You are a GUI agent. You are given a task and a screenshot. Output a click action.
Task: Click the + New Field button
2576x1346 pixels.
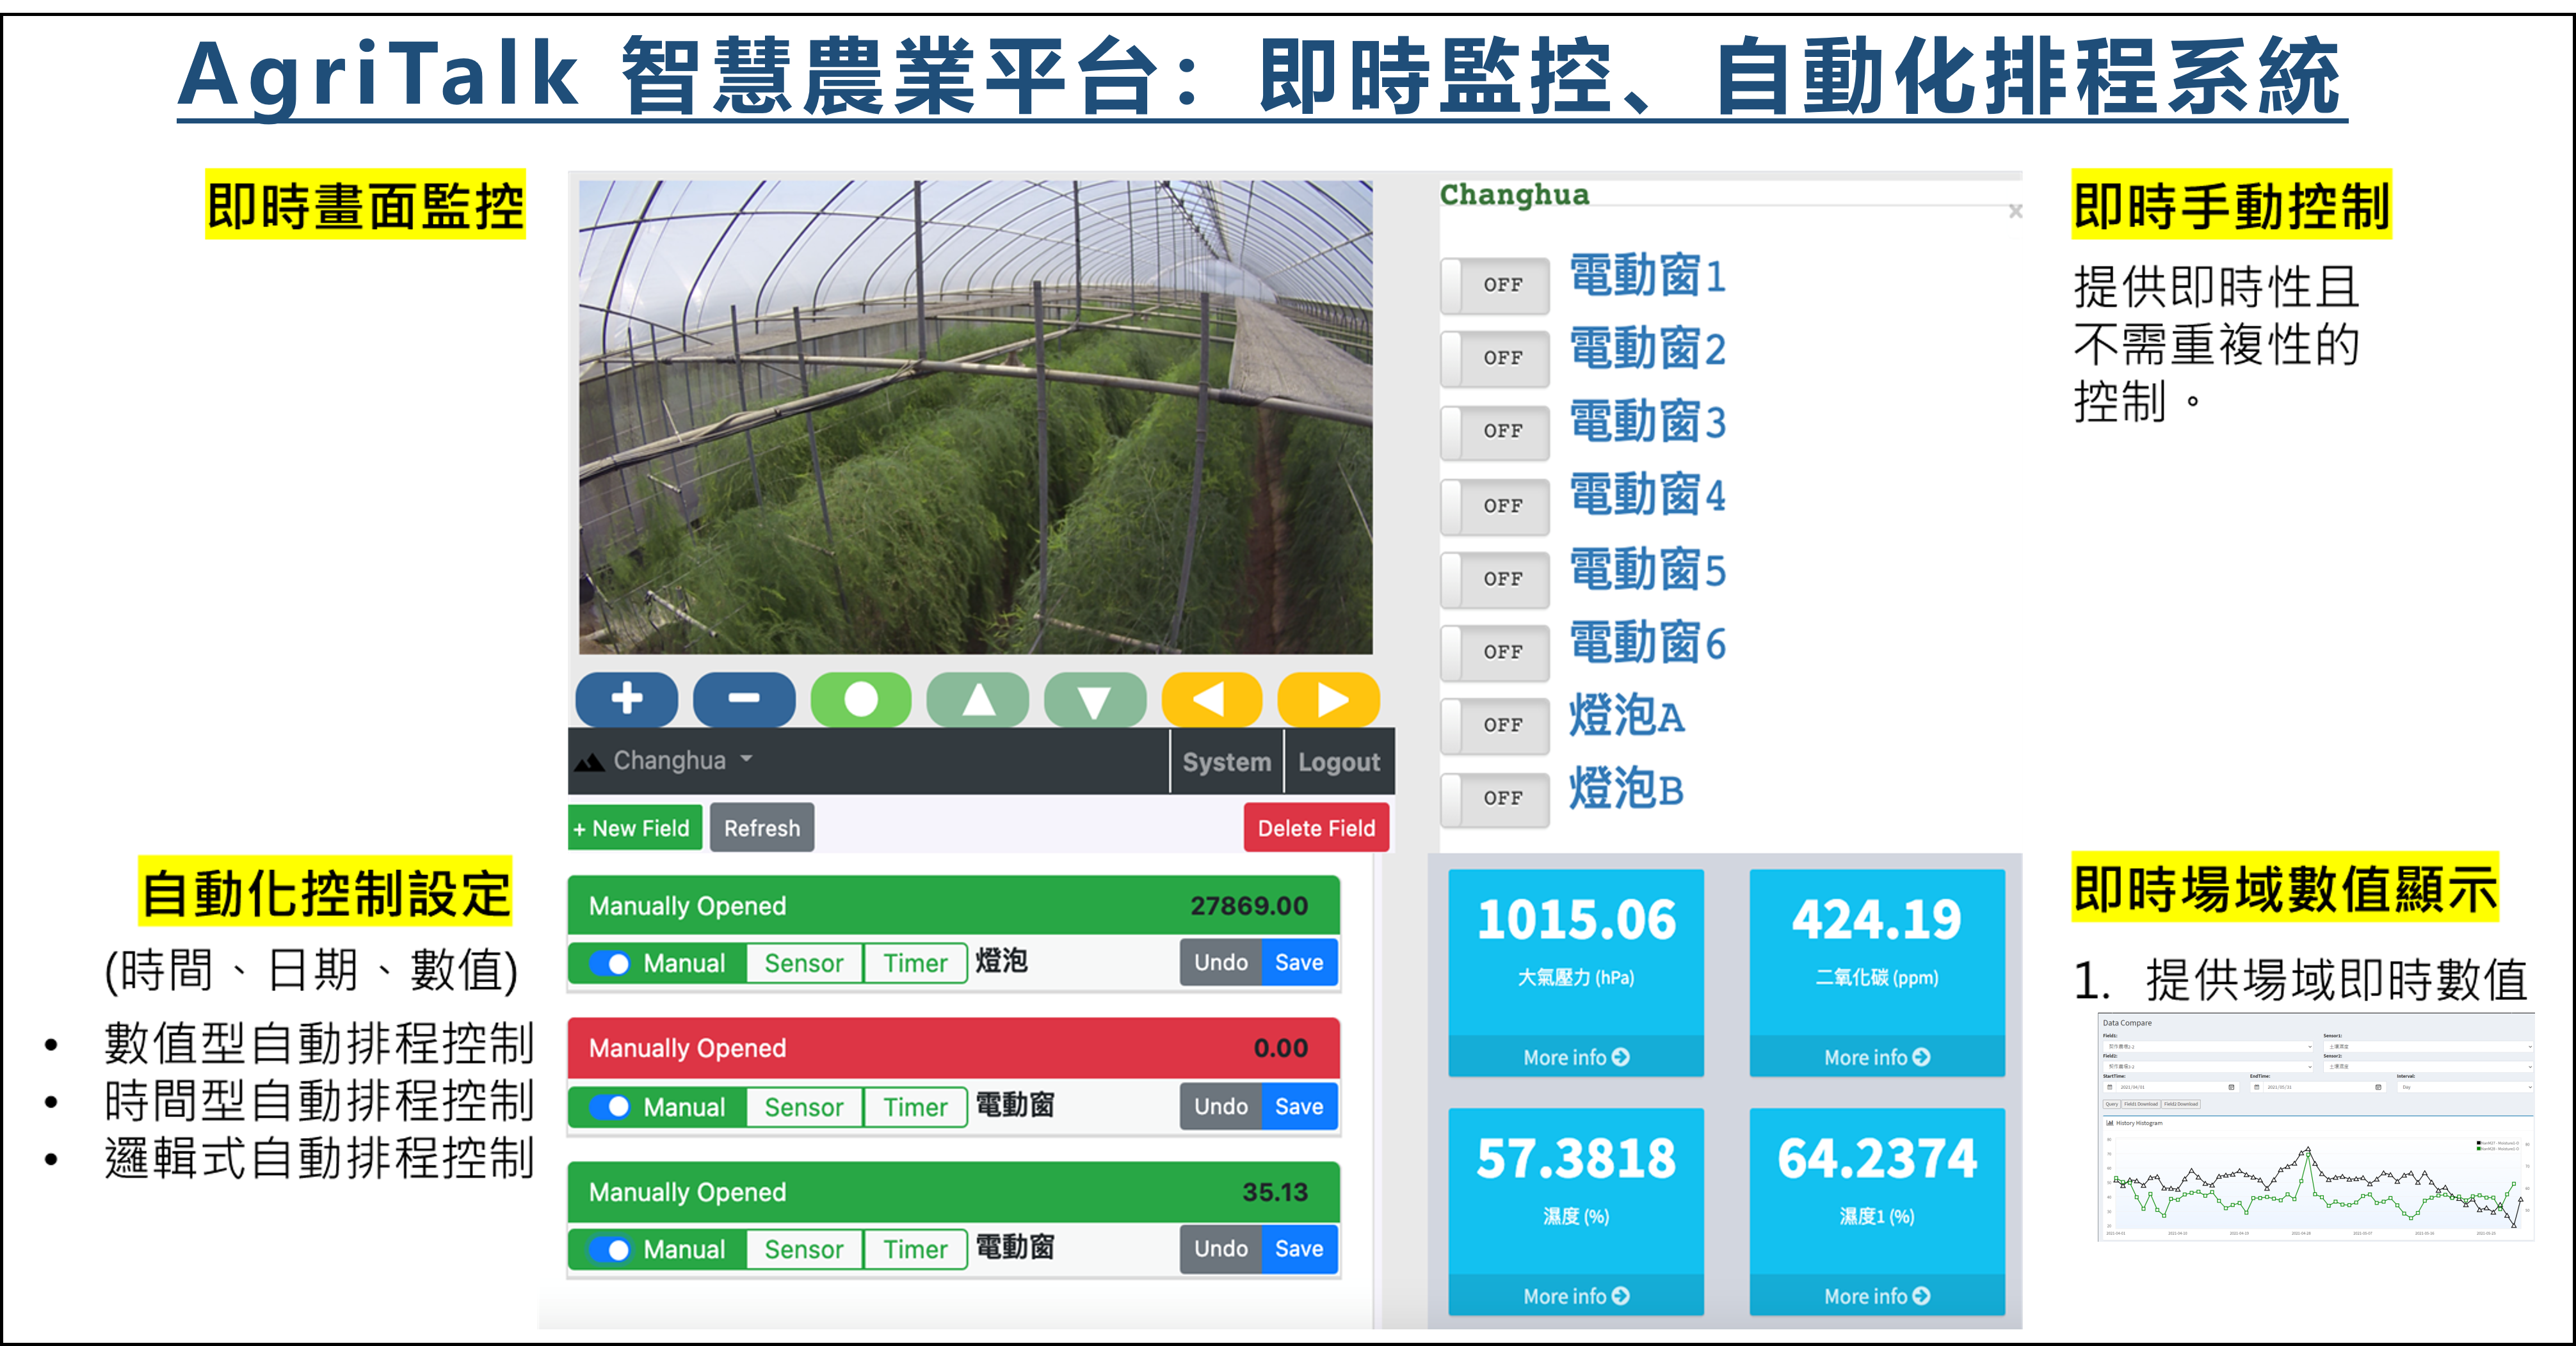click(635, 827)
